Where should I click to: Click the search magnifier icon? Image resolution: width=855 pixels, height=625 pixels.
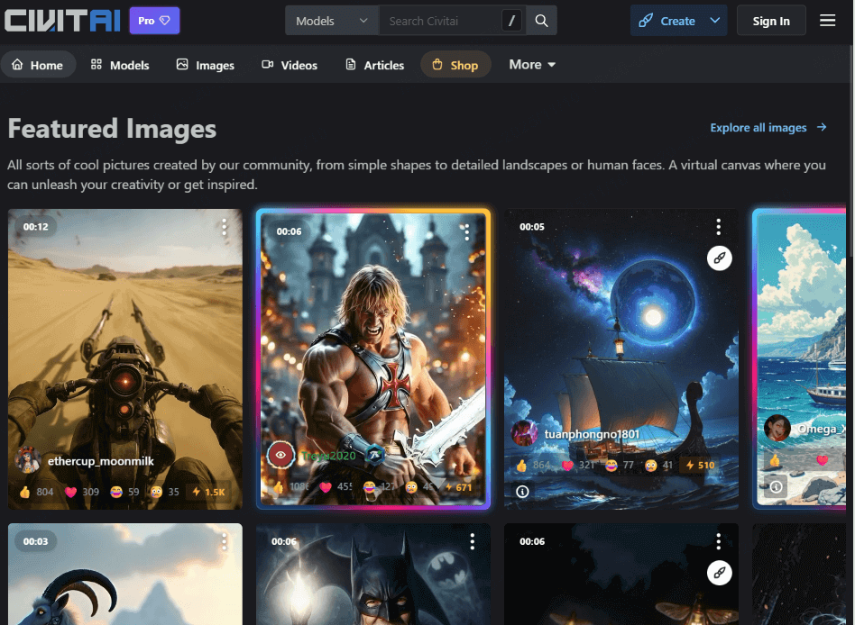click(541, 21)
